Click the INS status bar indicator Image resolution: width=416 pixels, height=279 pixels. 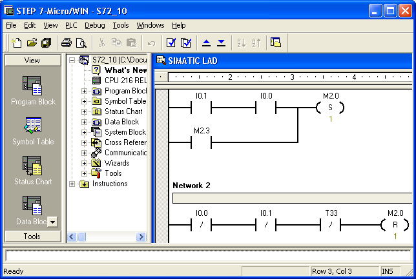388,271
